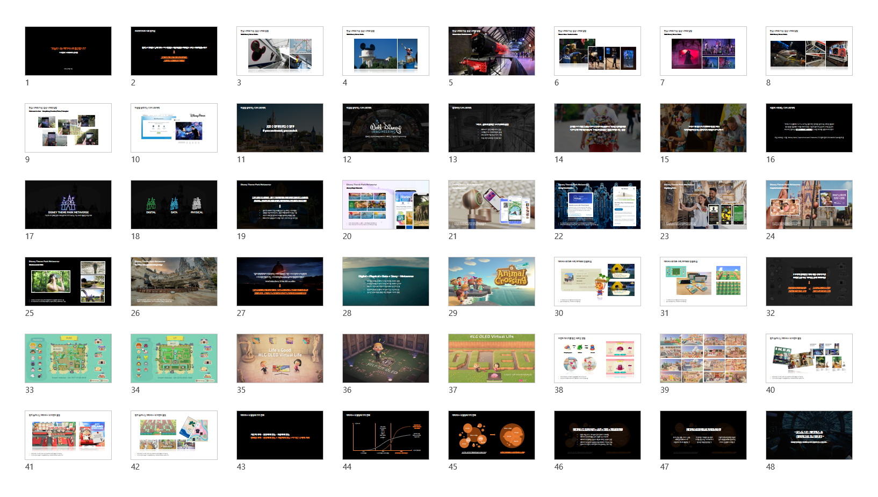Select slide 38 thumbnail
878x497 pixels.
tap(598, 358)
